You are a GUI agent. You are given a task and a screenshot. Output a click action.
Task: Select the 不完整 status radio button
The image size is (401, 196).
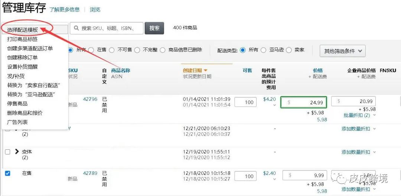point(137,50)
